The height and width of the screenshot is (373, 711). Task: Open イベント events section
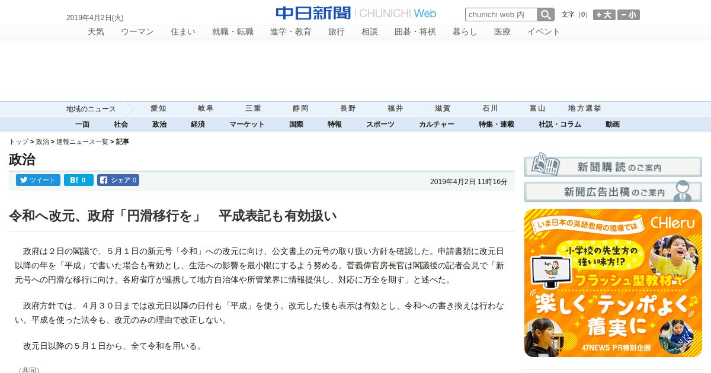[544, 32]
